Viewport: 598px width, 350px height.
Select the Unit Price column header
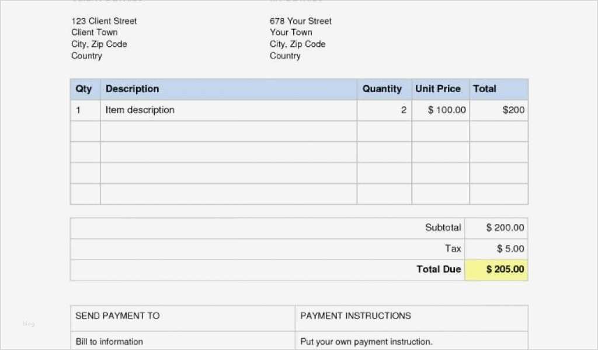click(x=438, y=89)
